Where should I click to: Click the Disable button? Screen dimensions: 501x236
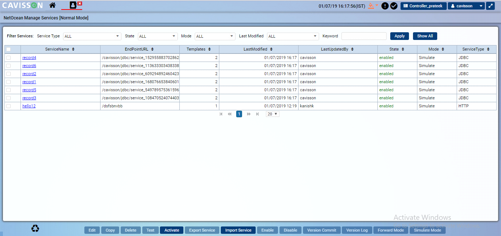(290, 230)
